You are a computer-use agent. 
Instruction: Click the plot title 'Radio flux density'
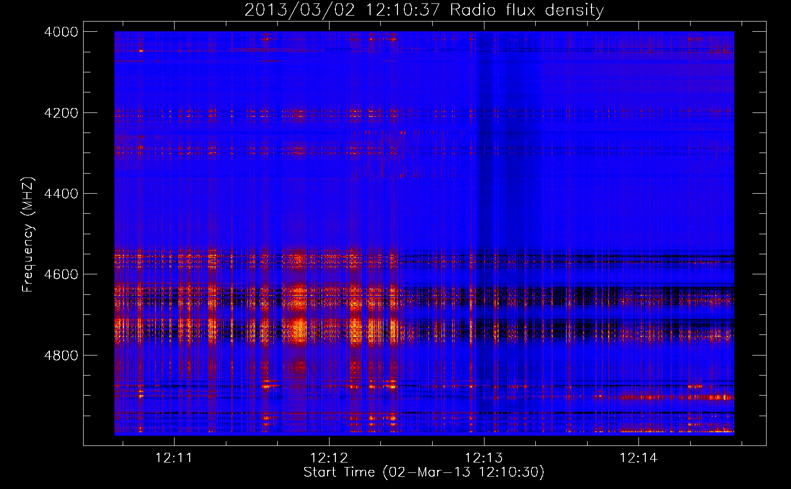point(424,10)
